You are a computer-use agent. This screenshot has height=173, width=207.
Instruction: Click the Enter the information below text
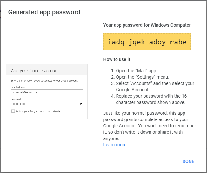point(44,81)
